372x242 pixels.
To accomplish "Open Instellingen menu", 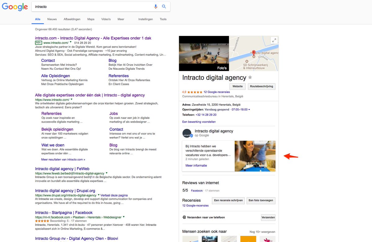I will (146, 19).
